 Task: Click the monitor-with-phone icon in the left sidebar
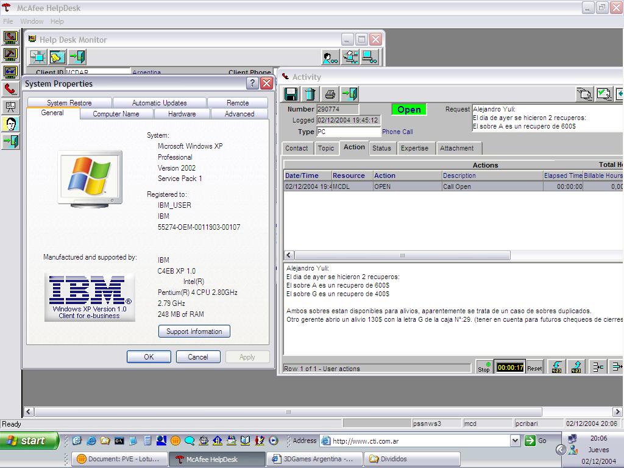(11, 38)
